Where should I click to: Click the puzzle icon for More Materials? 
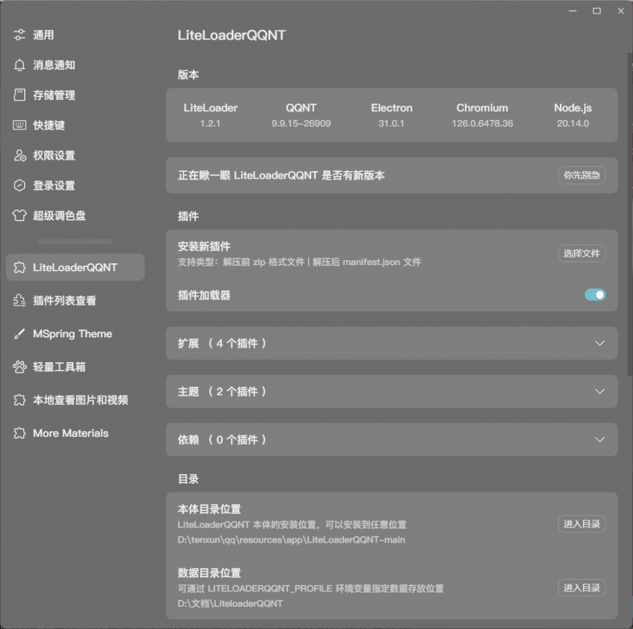click(19, 433)
